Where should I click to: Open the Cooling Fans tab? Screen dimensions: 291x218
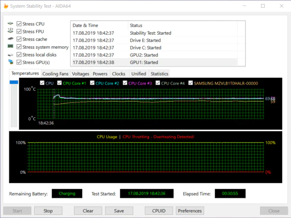55,74
